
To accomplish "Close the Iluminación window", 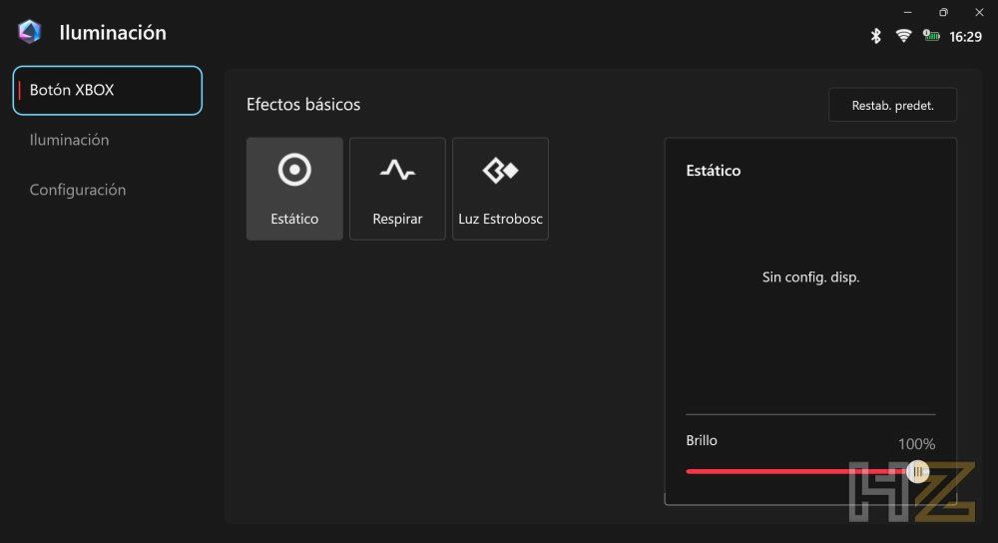I will pyautogui.click(x=980, y=12).
